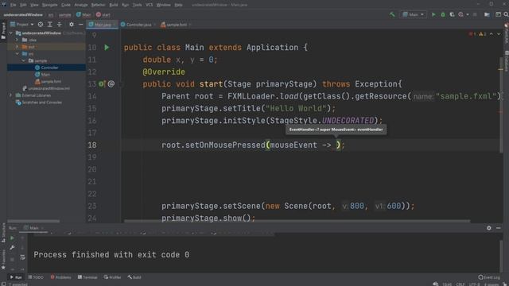Go to previous highlighted error arrow
Viewport: 509px width, 286px height.
click(x=492, y=34)
